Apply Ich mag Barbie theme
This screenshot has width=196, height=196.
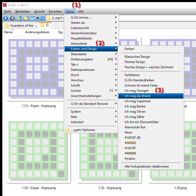click(x=151, y=106)
